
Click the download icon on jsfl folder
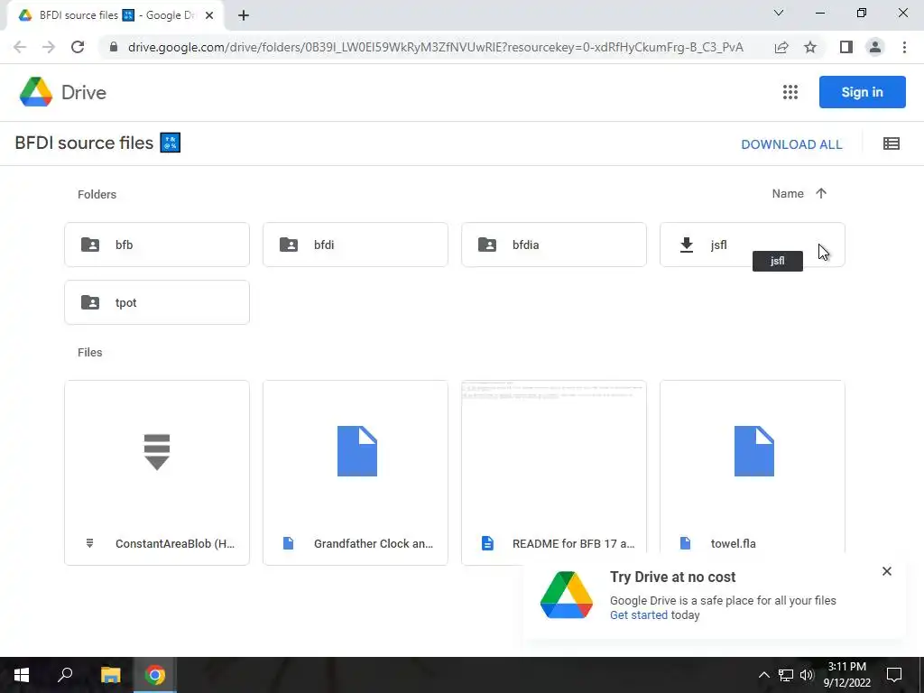(x=687, y=245)
